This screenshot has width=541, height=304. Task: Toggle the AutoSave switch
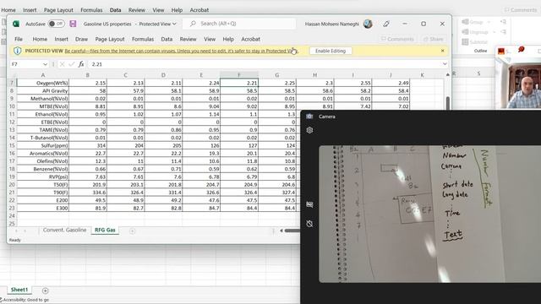[x=56, y=24]
